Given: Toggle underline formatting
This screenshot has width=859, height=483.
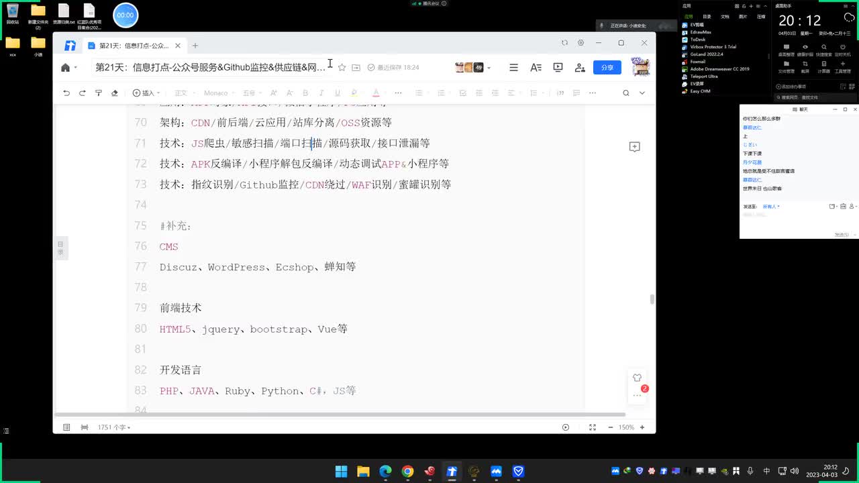Looking at the screenshot, I should (338, 93).
